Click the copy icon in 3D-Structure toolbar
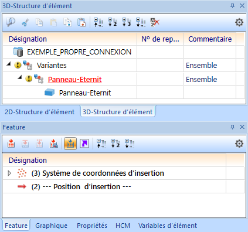Image resolution: width=248 pixels, height=232 pixels. point(39,22)
